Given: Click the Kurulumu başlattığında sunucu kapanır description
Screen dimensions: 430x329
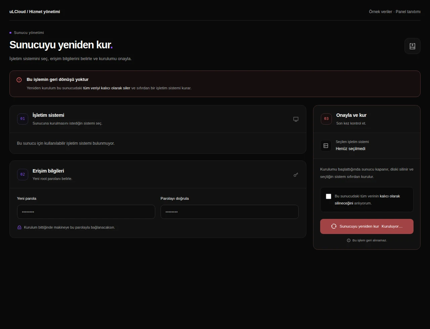Looking at the screenshot, I should pyautogui.click(x=367, y=173).
